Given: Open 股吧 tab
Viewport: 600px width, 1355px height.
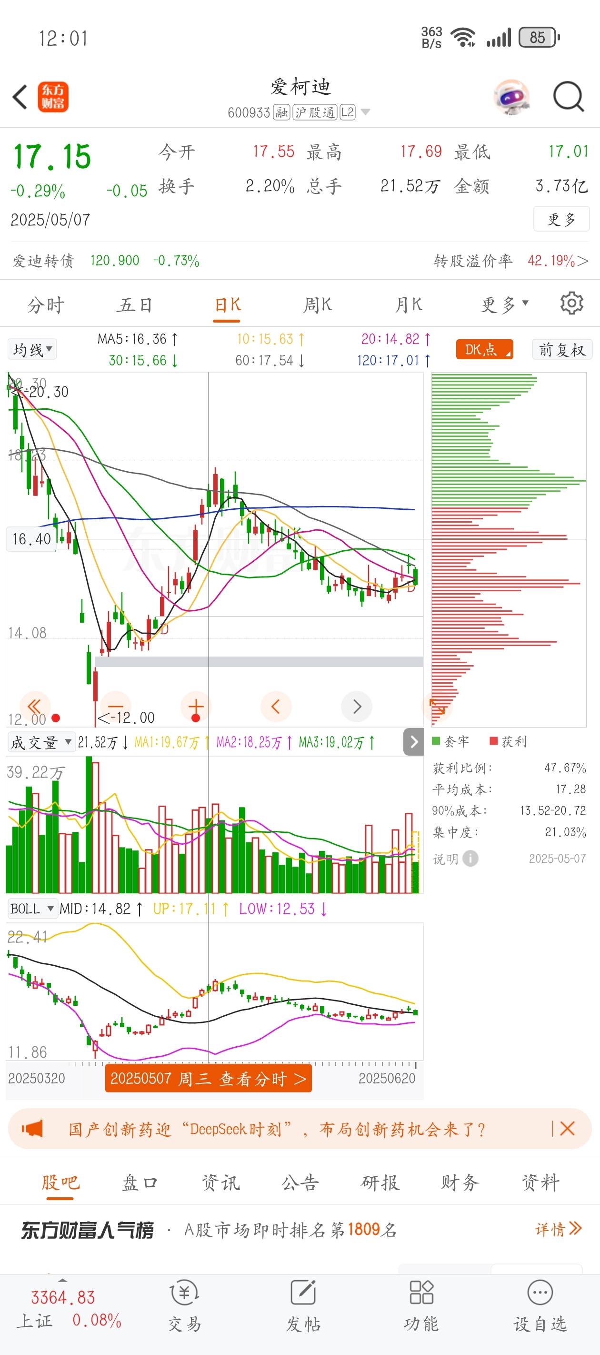Looking at the screenshot, I should click(60, 1183).
